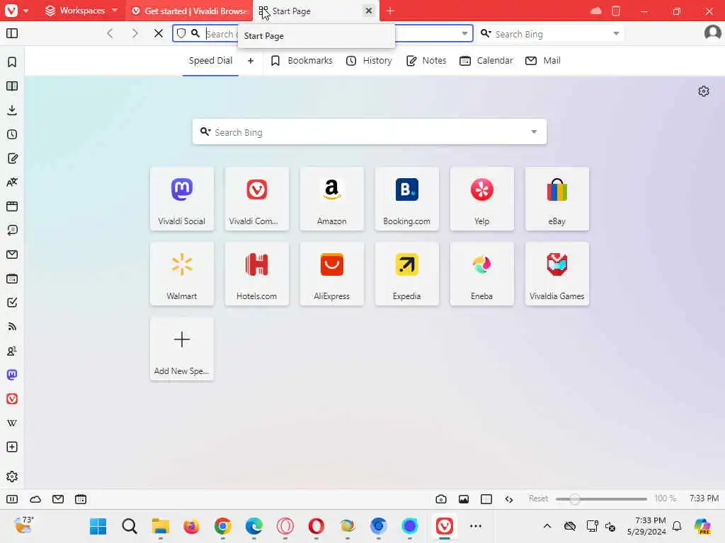Add new Speed Dial group
Image resolution: width=725 pixels, height=543 pixels.
(x=251, y=61)
